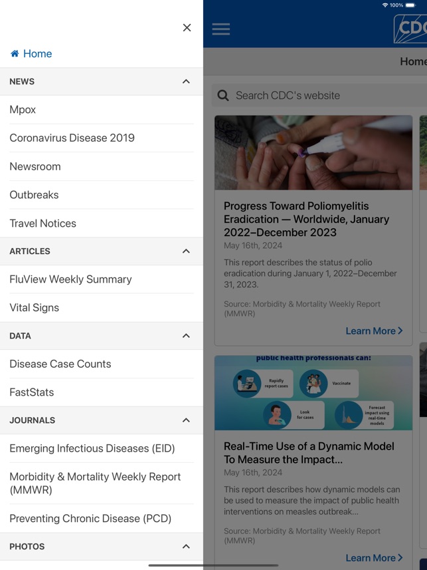Viewport: 427px width, 570px height.
Task: Select Coronavirus Disease 2019 menu item
Action: coord(72,138)
